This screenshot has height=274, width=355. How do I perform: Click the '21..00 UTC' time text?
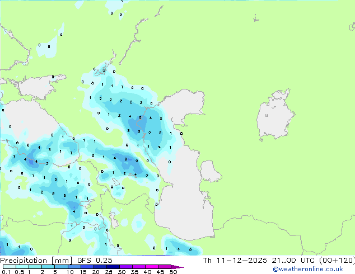[293, 261]
